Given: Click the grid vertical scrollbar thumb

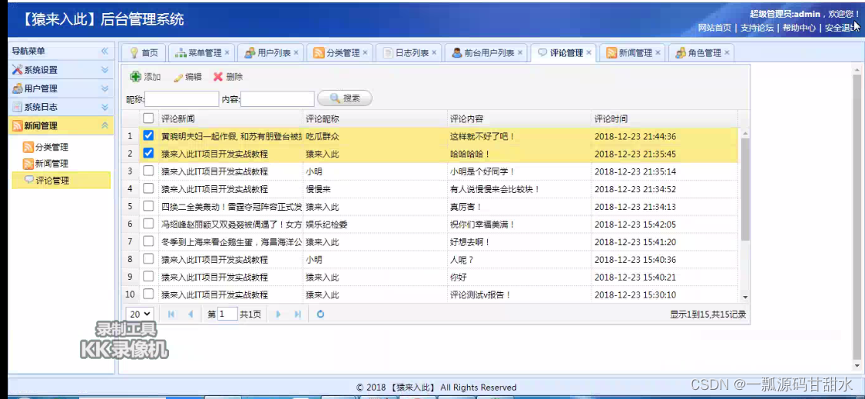Looking at the screenshot, I should (745, 189).
